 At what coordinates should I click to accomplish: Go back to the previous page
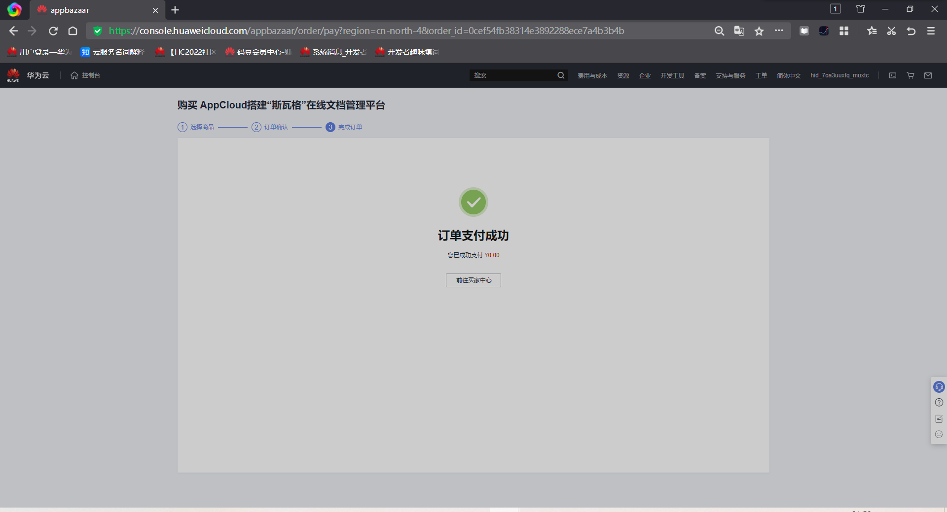point(13,31)
